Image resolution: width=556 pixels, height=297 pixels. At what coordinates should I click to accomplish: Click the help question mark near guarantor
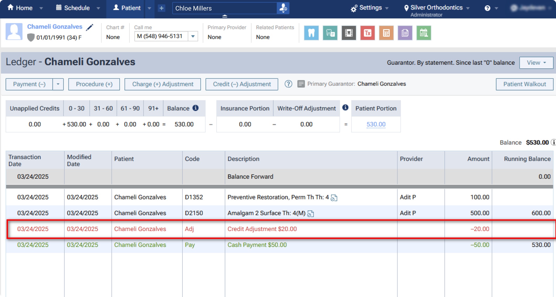click(x=288, y=84)
